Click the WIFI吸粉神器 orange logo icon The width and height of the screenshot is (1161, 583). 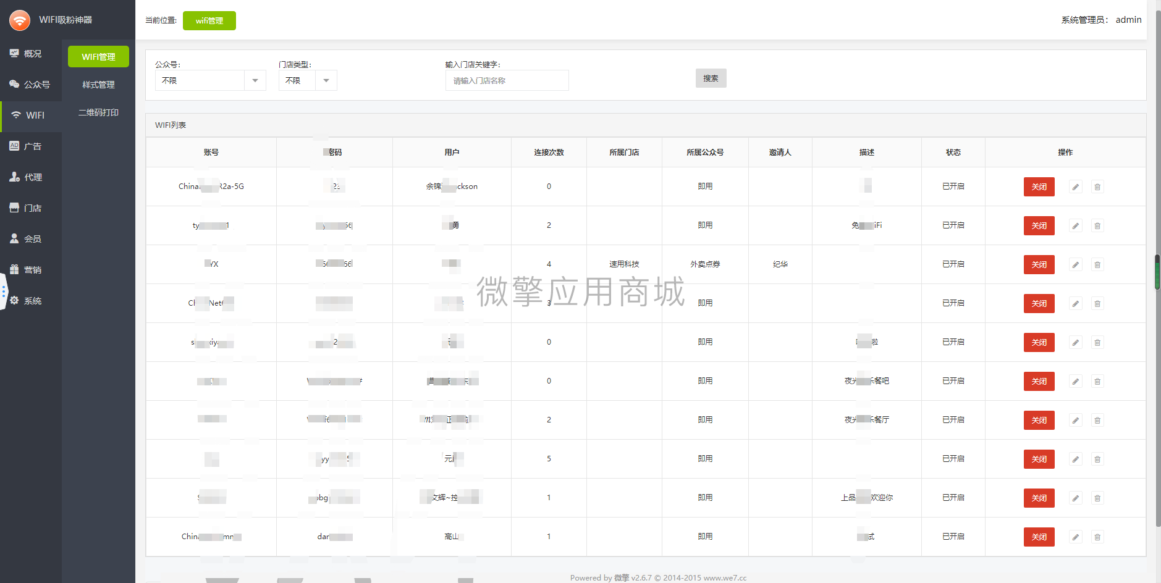pos(20,20)
